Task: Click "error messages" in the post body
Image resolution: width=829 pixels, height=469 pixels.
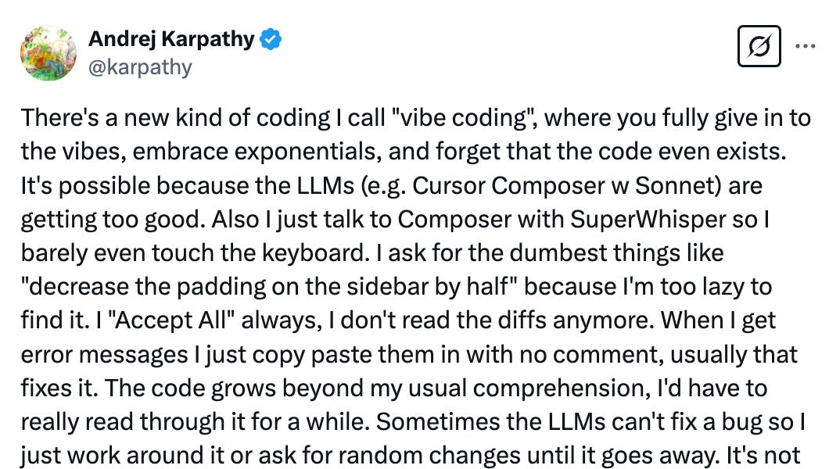Action: tap(104, 355)
